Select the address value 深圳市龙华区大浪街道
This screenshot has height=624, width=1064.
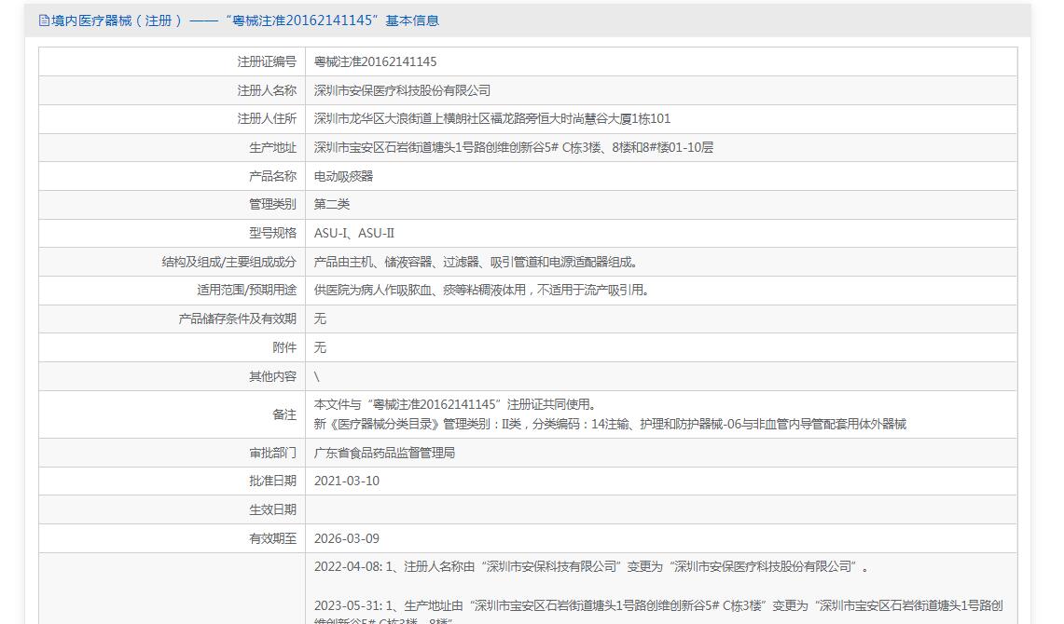click(492, 118)
